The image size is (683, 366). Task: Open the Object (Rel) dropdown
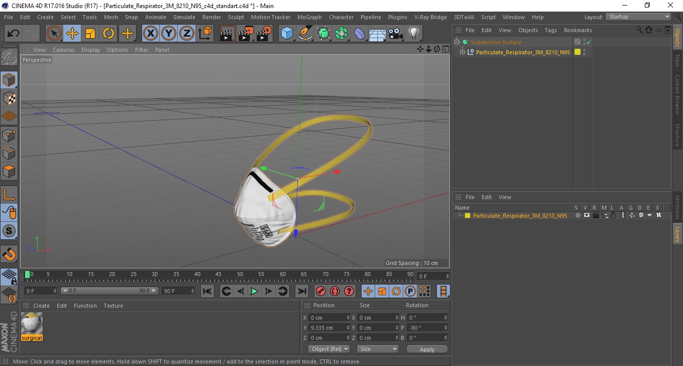pos(329,349)
